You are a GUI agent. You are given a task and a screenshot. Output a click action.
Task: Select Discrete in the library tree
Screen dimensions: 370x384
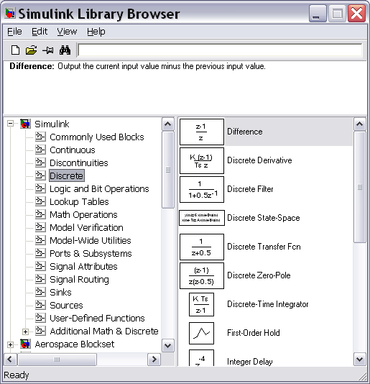click(67, 175)
